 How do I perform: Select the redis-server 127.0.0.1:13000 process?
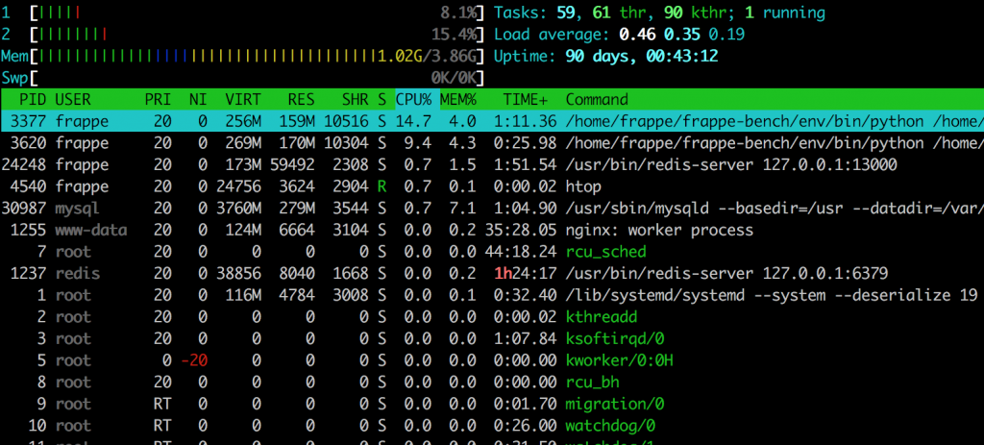click(x=492, y=165)
